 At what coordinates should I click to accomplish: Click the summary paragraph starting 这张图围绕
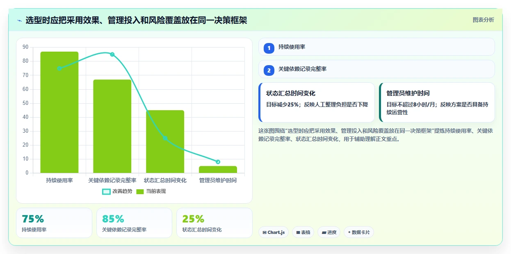[x=376, y=135]
